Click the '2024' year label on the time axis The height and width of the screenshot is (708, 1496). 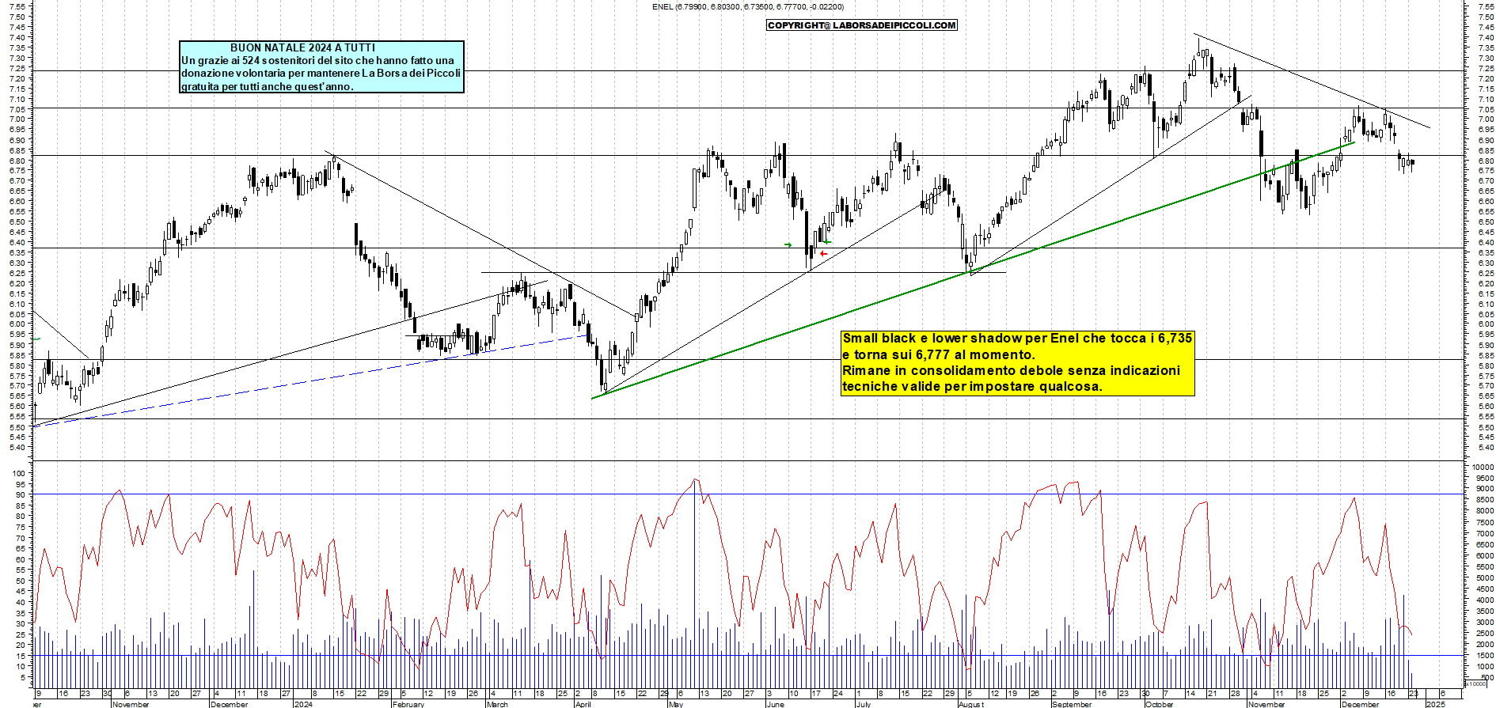tap(302, 704)
